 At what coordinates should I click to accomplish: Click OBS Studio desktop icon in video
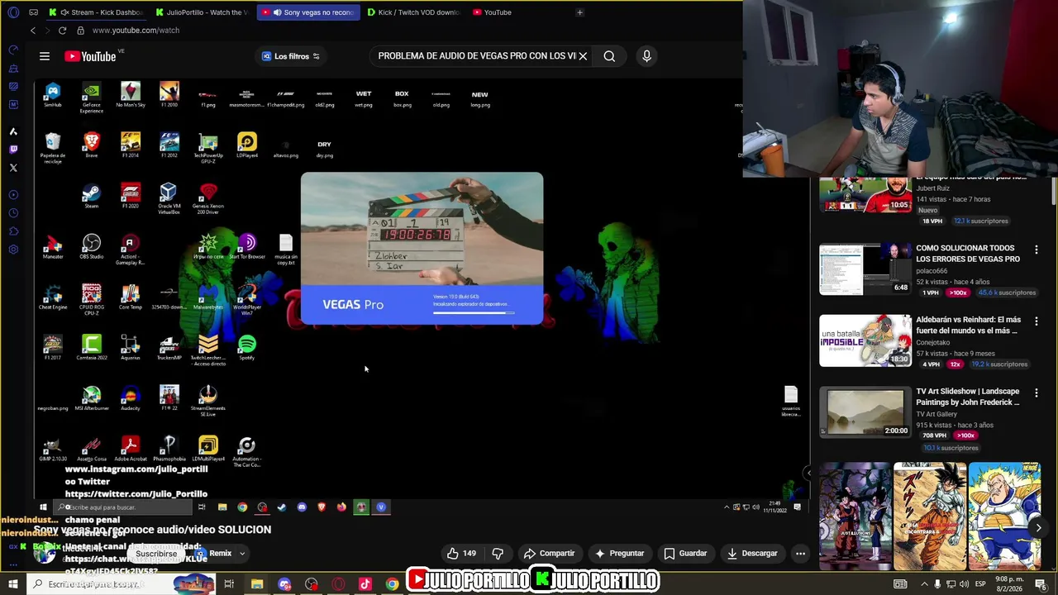tap(91, 246)
